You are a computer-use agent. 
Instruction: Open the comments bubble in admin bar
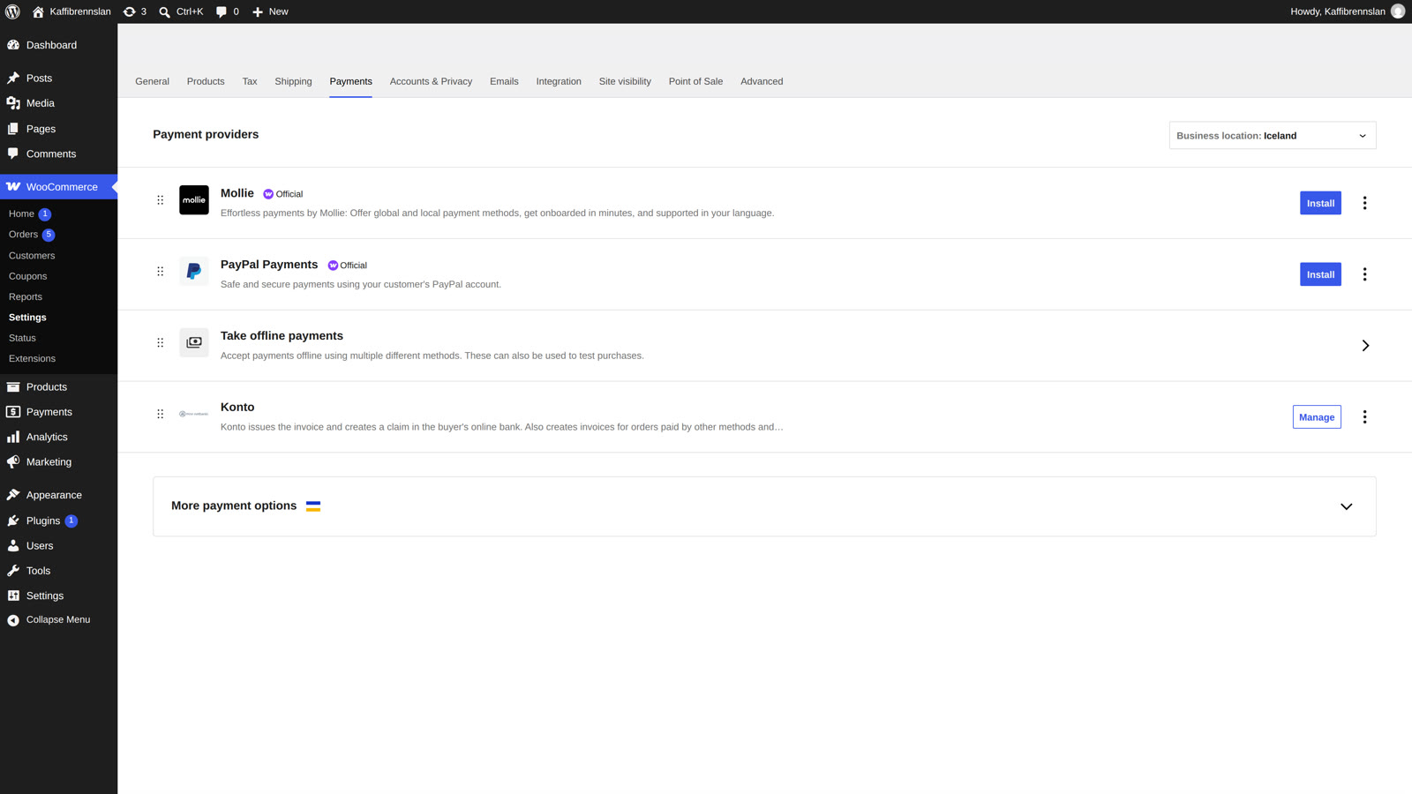(228, 11)
